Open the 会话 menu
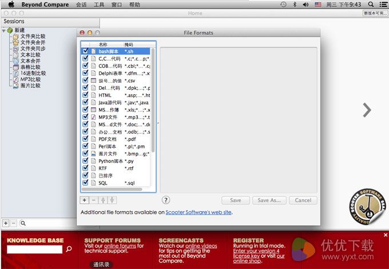 [81, 5]
